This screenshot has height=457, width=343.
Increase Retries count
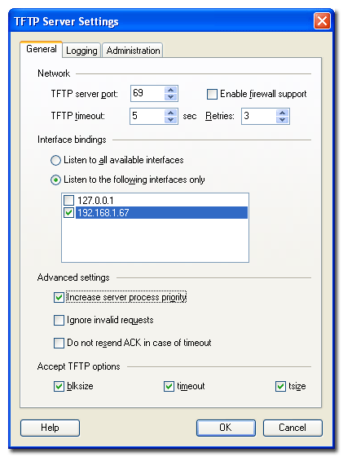point(282,113)
